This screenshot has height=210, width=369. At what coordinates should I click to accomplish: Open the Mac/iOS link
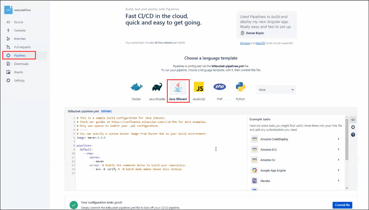tap(260, 43)
